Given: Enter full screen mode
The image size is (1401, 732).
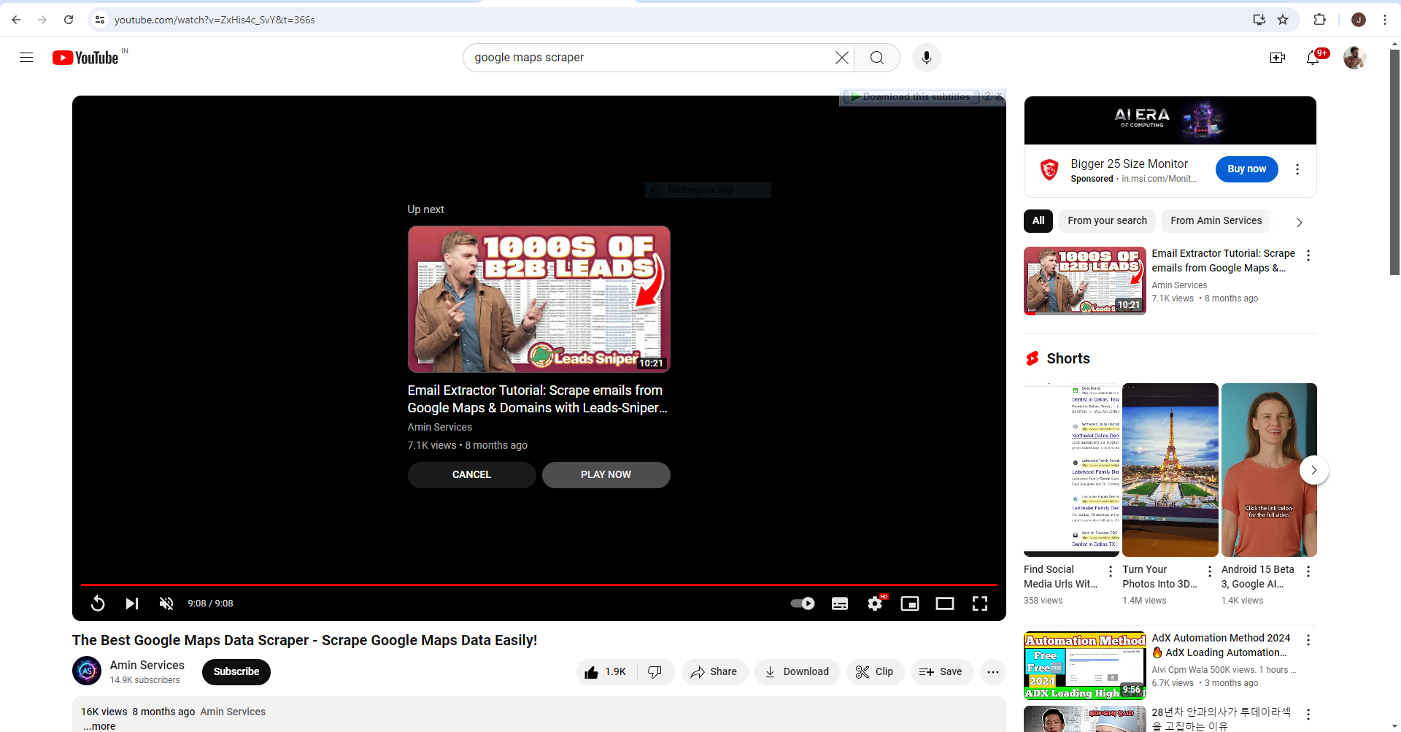Looking at the screenshot, I should click(980, 604).
